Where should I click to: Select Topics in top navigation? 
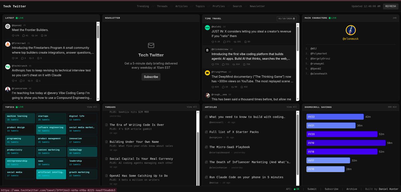(200, 6)
